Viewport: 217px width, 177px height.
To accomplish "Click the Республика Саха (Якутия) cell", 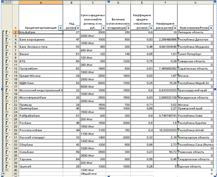I will [195, 145].
